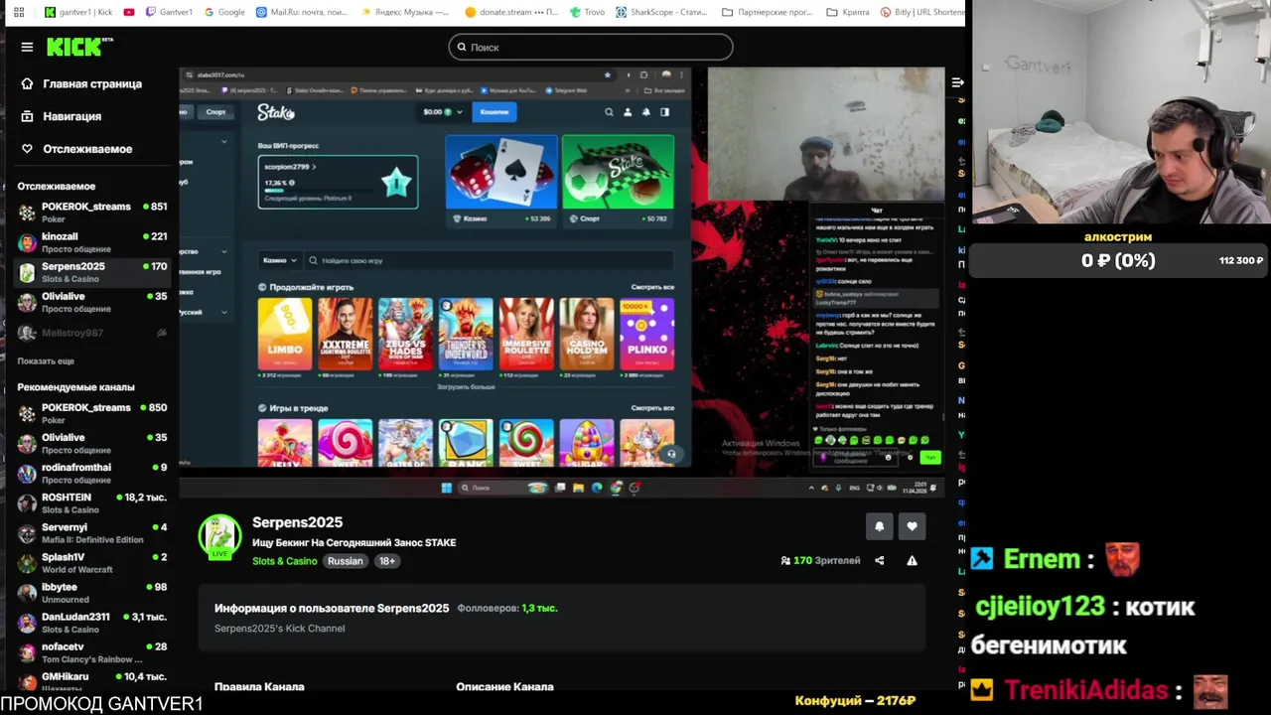Open the Партнерские прог... bookmark folder
Viewport: 1271px width, 715px height.
(767, 12)
